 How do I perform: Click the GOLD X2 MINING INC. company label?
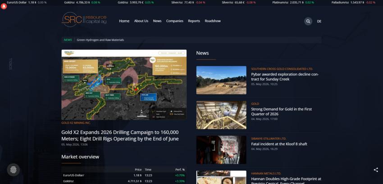tap(76, 123)
